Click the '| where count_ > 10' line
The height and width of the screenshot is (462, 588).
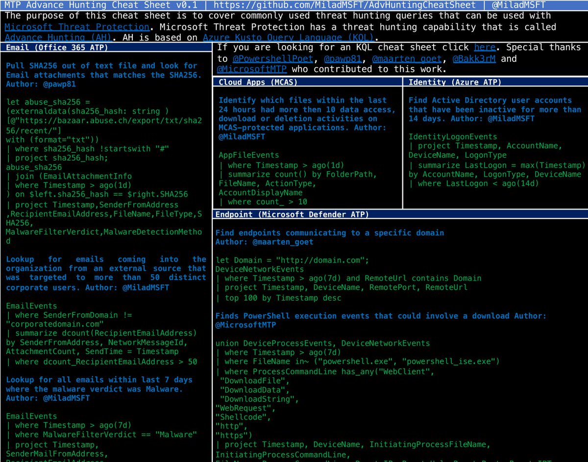click(263, 202)
